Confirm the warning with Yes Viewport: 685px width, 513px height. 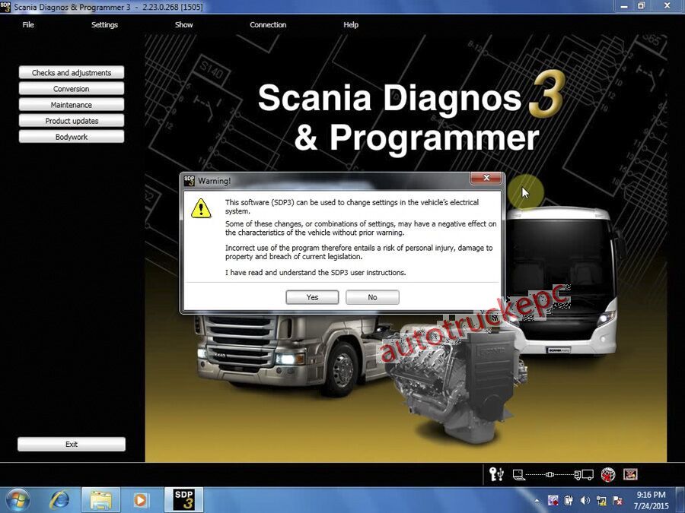[312, 297]
